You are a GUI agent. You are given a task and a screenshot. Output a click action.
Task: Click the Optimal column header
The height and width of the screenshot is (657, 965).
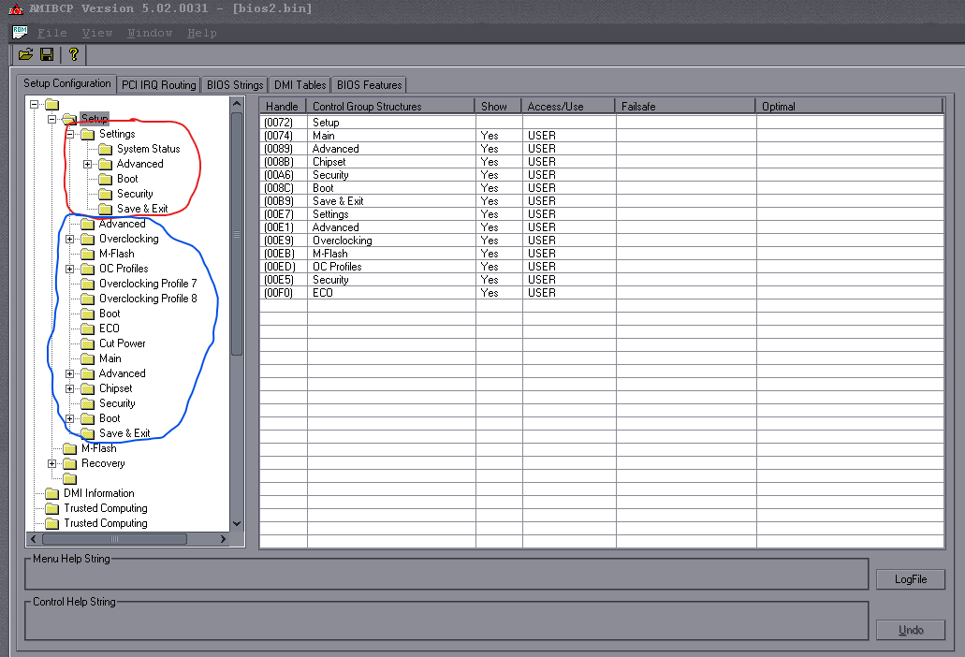click(849, 106)
